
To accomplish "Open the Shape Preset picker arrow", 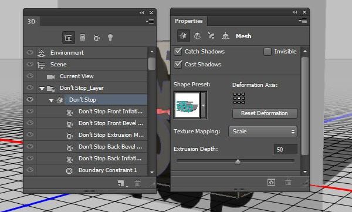I will tap(204, 105).
